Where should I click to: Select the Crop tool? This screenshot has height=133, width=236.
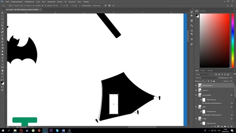(x=2, y=25)
